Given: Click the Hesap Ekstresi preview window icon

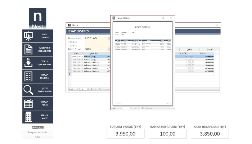Looking at the screenshot, I should (114, 18).
